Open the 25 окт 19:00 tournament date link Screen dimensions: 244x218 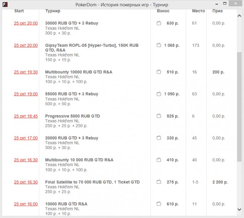26,94
